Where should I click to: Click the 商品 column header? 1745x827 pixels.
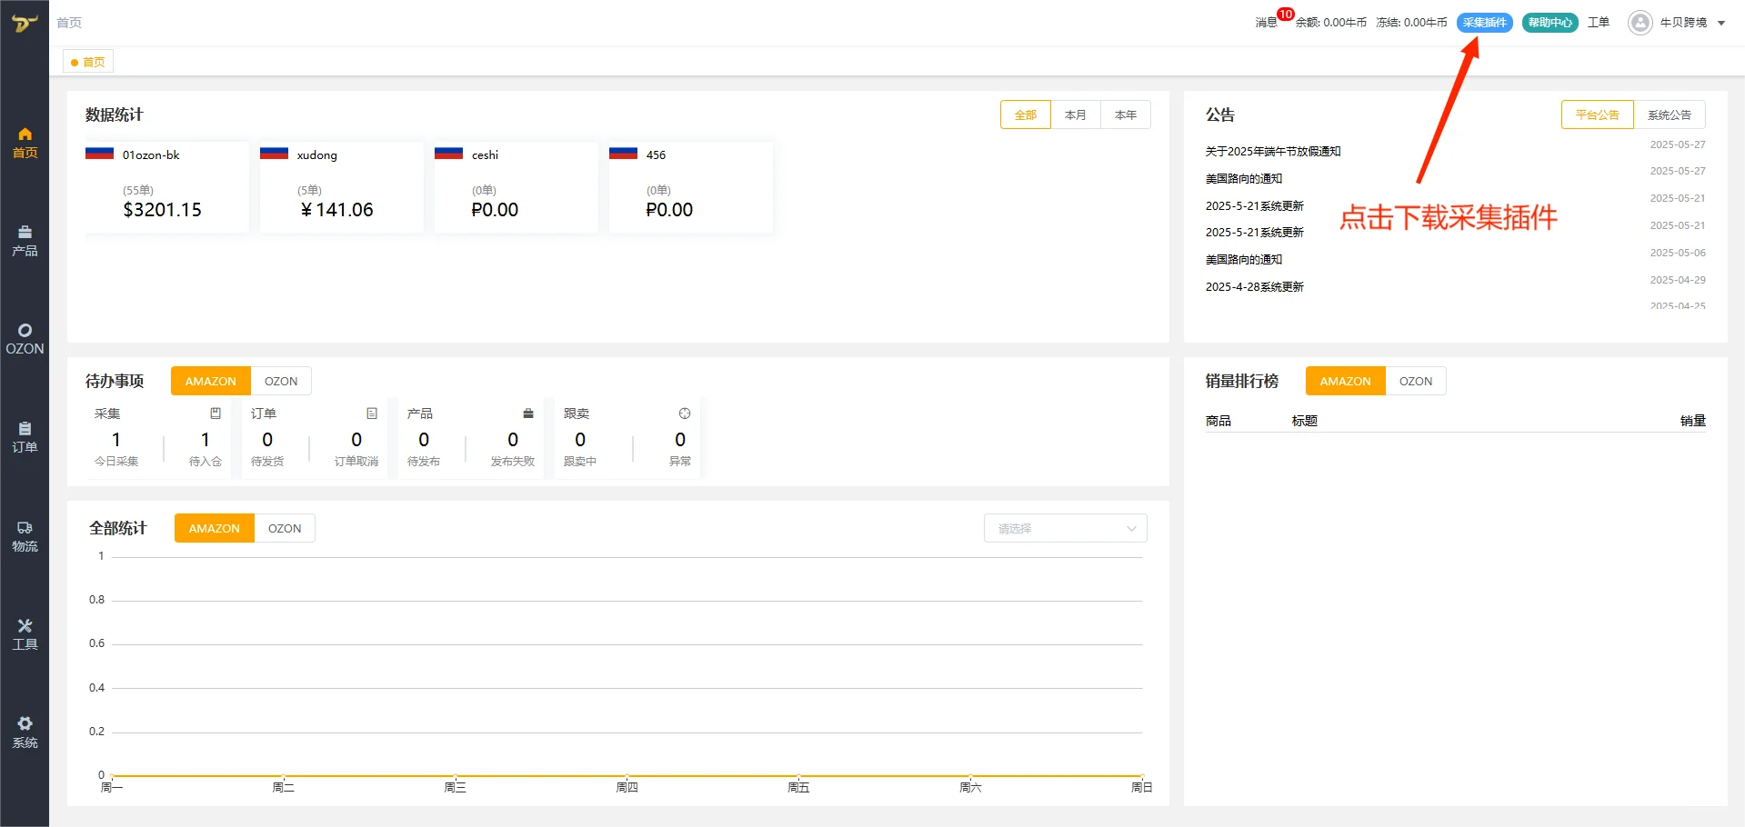[x=1218, y=421]
